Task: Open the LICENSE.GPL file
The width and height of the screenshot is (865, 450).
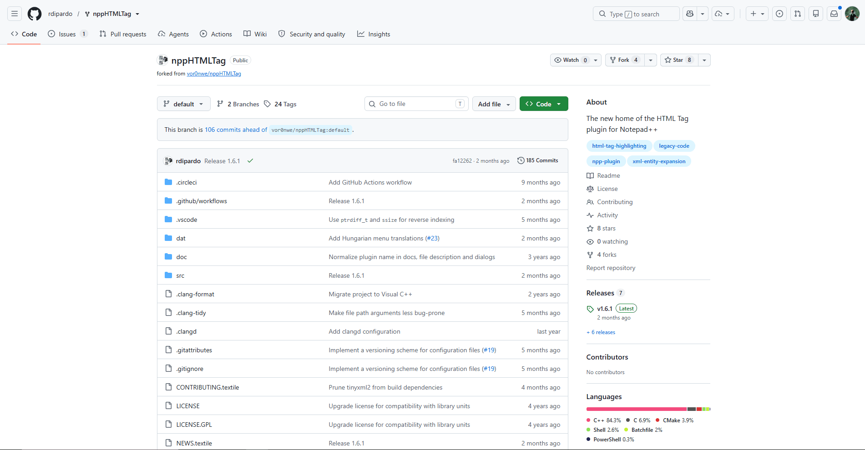Action: click(x=194, y=425)
